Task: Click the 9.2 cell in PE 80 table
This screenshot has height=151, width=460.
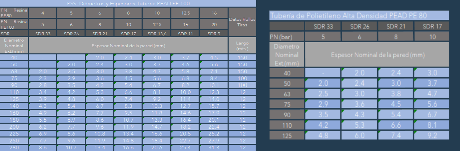Action: (x=431, y=136)
